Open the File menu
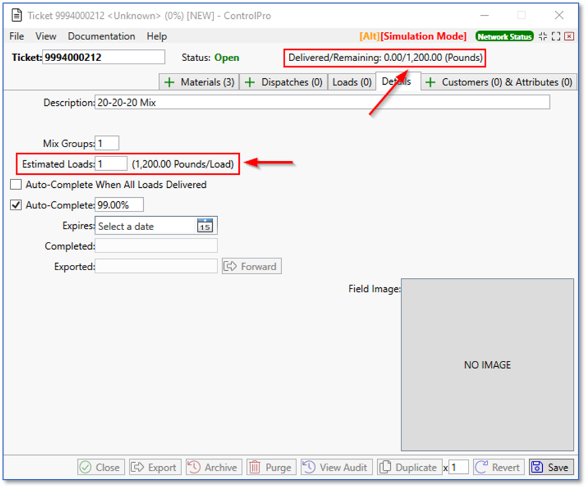The image size is (587, 488). tap(17, 36)
